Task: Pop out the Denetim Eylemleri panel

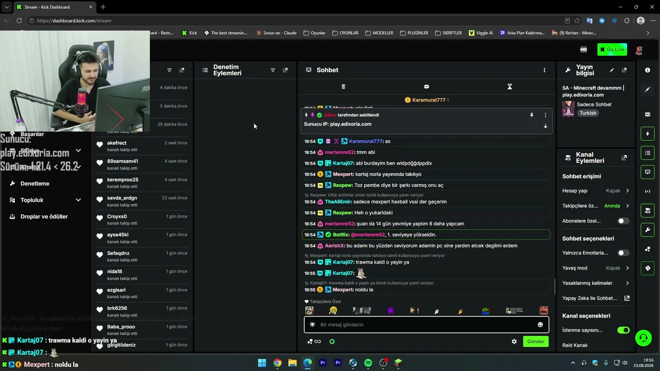Action: click(285, 70)
